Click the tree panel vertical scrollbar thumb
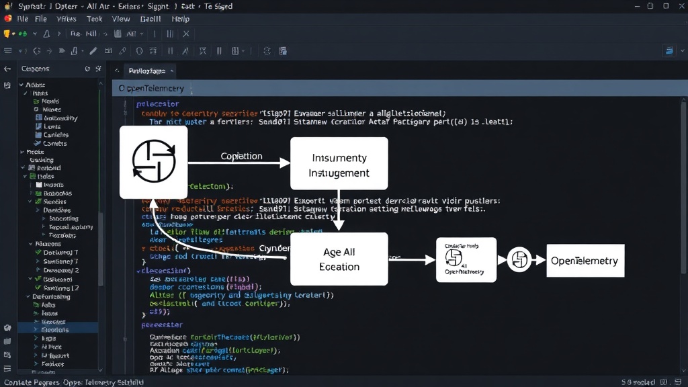The width and height of the screenshot is (688, 387). point(101,248)
